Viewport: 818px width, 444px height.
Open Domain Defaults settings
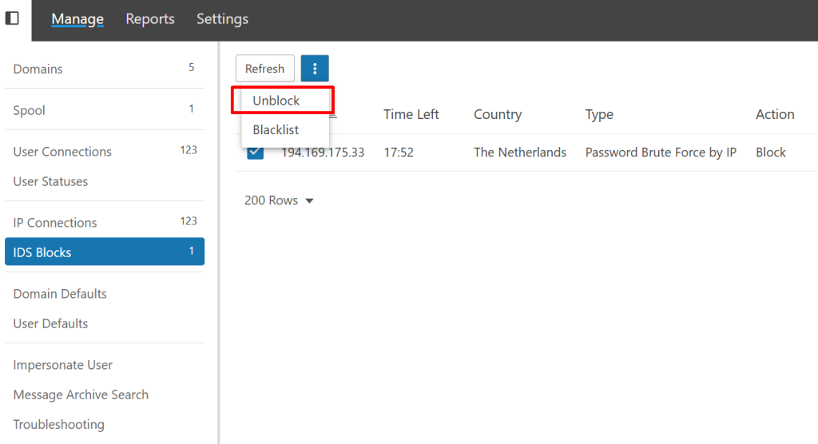pos(60,294)
